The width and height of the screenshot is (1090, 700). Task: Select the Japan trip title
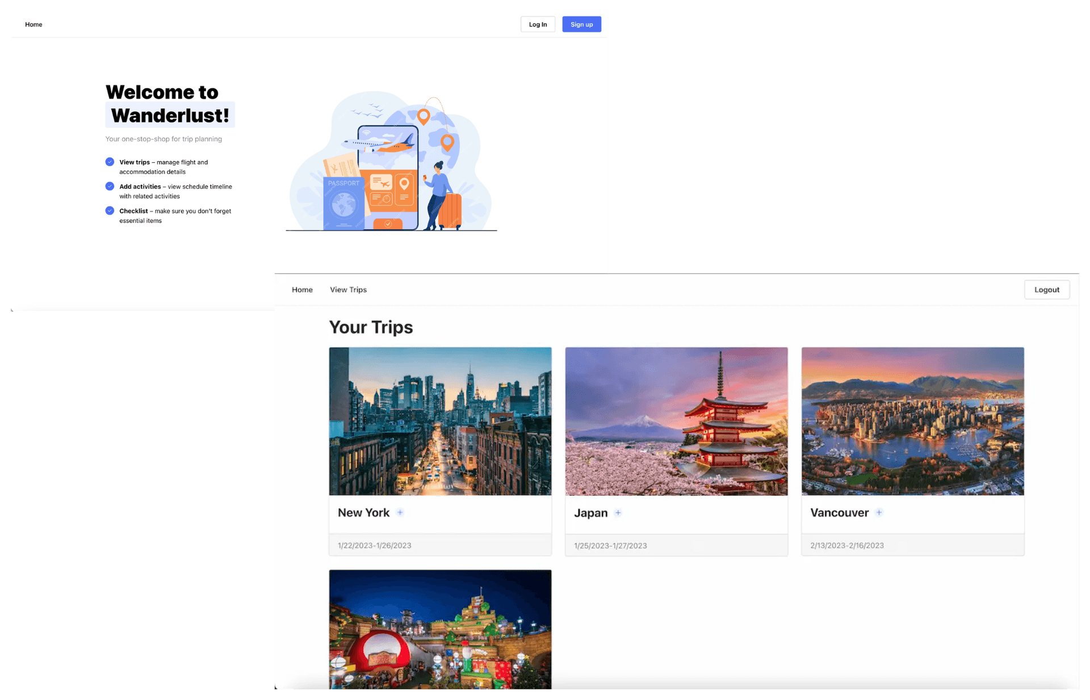(x=590, y=513)
